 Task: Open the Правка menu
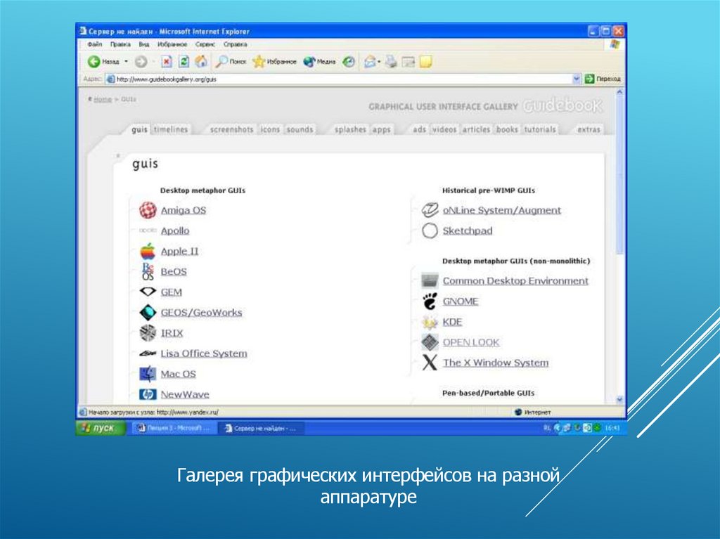tap(120, 44)
